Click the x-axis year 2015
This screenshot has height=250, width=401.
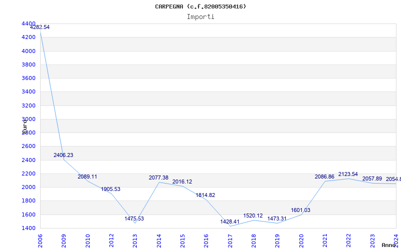click(182, 241)
